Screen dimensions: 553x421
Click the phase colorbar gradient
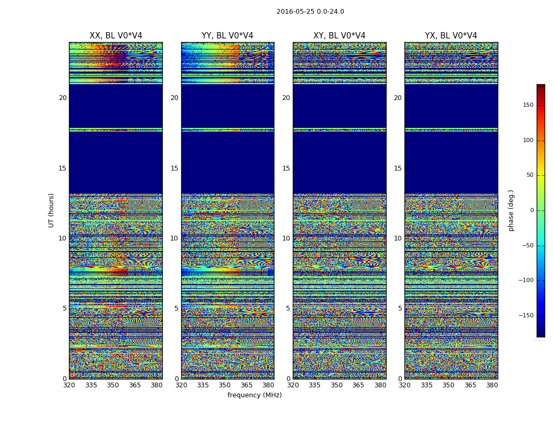pyautogui.click(x=541, y=210)
